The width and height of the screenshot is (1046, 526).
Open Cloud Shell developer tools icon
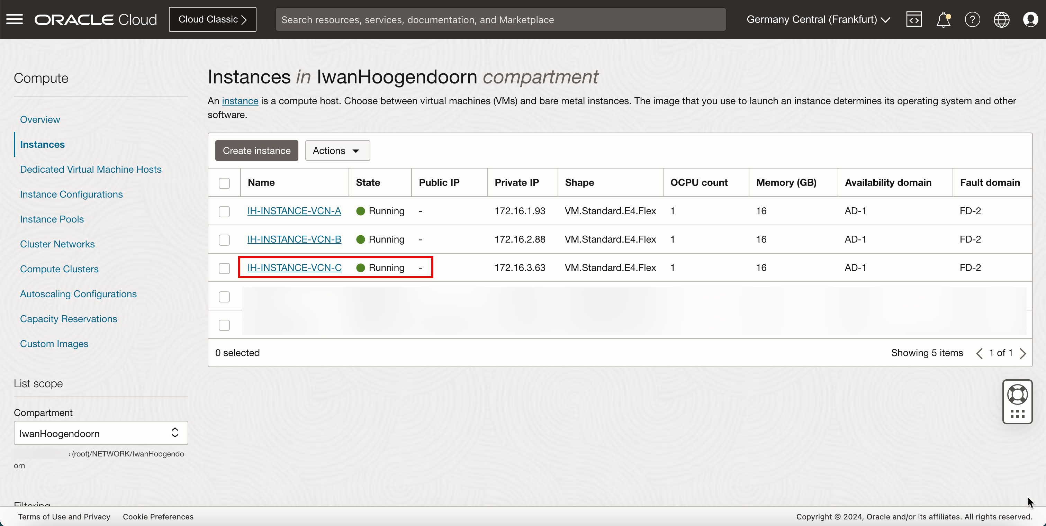pos(914,19)
